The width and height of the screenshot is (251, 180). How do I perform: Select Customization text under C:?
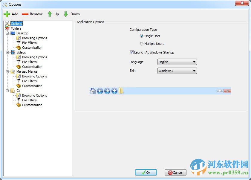[32, 105]
